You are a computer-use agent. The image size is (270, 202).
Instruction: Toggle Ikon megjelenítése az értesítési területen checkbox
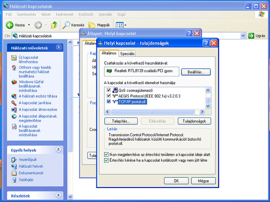pyautogui.click(x=106, y=155)
